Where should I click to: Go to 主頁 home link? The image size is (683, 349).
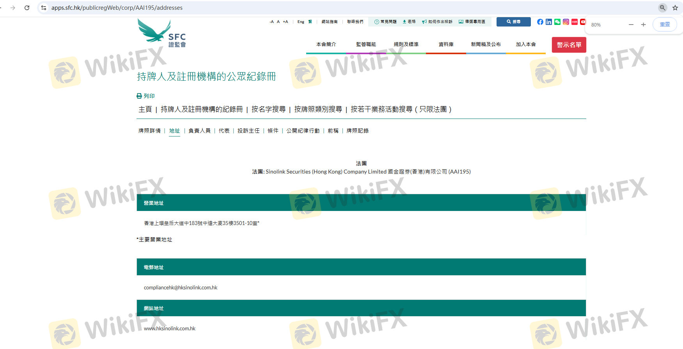pyautogui.click(x=145, y=110)
